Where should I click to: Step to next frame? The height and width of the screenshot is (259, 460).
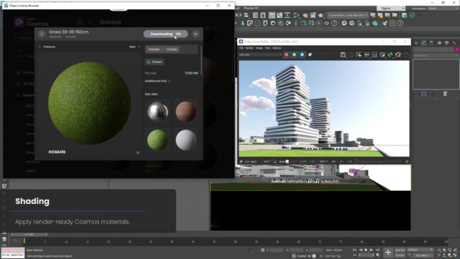(372, 250)
